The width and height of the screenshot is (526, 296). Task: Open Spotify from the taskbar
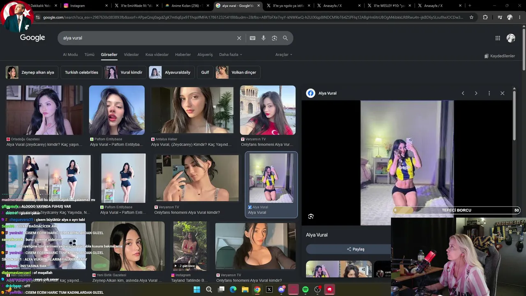point(305,289)
